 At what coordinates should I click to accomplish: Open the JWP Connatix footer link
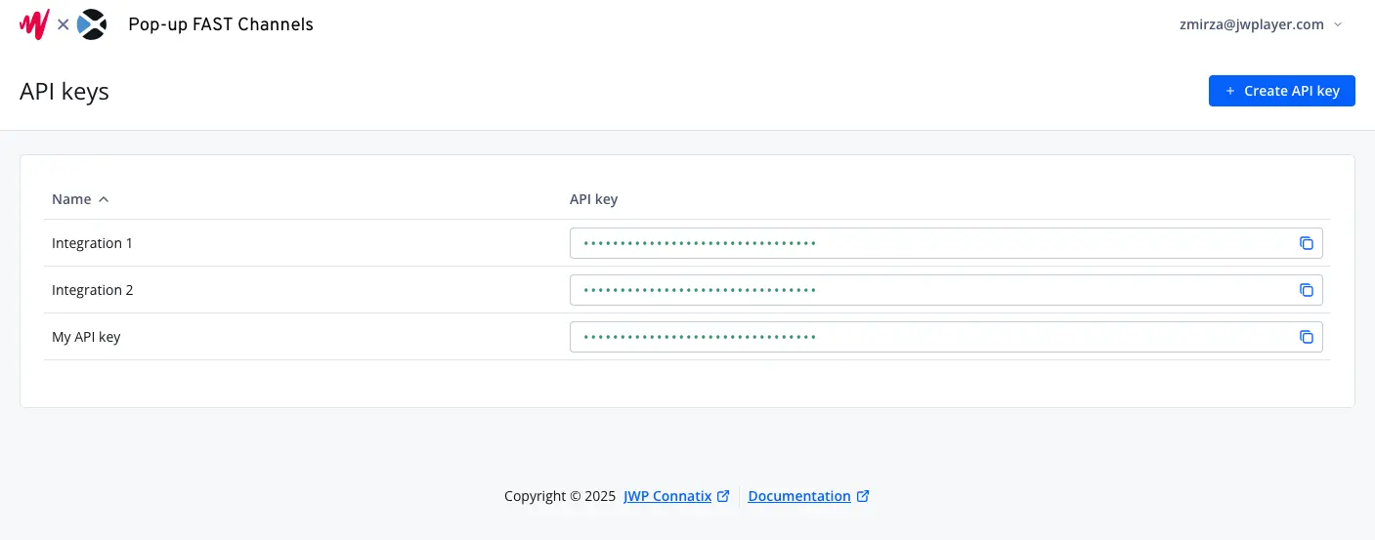(667, 496)
